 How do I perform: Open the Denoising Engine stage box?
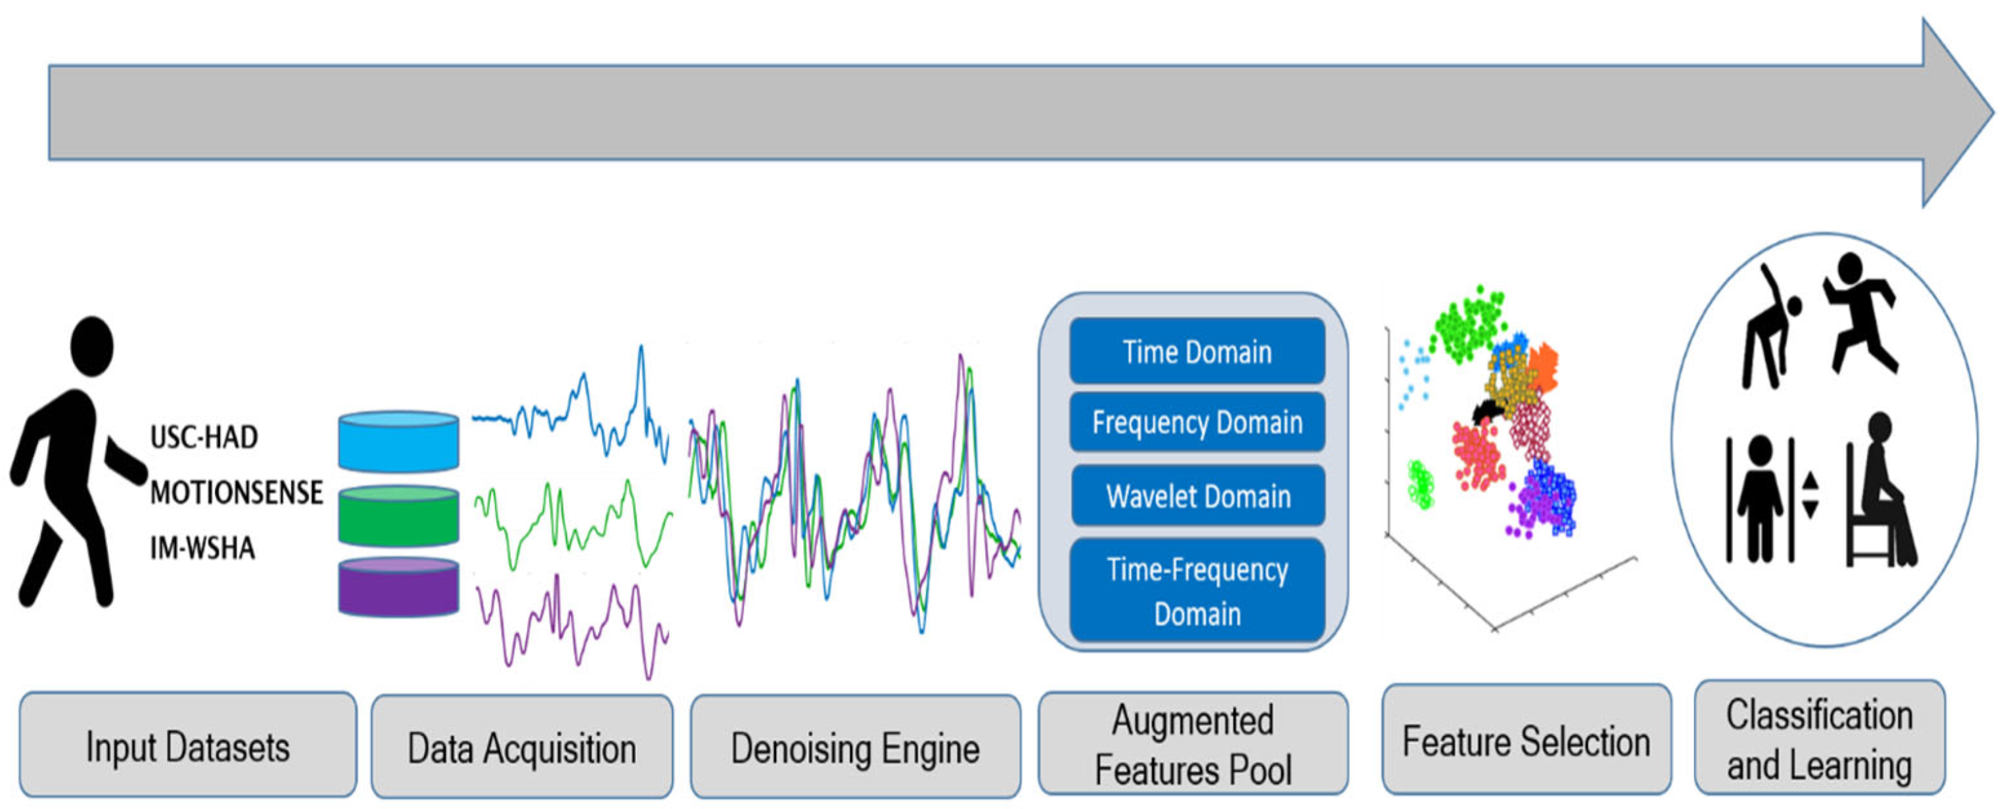click(x=855, y=747)
